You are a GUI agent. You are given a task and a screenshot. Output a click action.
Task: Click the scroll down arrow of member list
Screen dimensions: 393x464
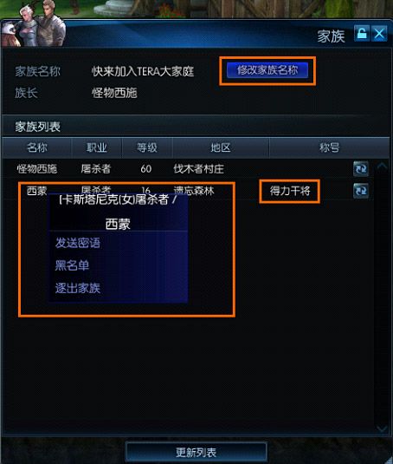(x=382, y=428)
